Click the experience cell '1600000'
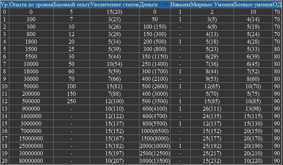The image size is (283, 165). tap(31, 116)
